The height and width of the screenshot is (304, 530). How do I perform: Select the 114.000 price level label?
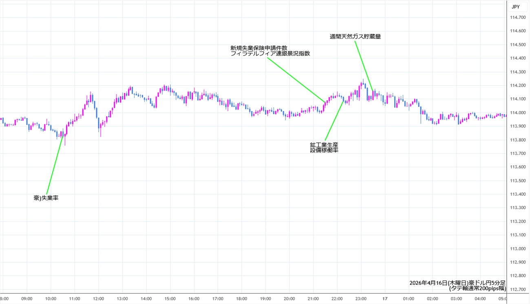(517, 113)
